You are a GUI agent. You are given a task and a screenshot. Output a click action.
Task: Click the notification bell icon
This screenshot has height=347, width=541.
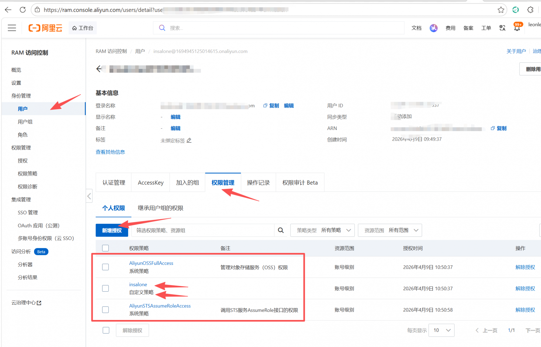coord(517,28)
